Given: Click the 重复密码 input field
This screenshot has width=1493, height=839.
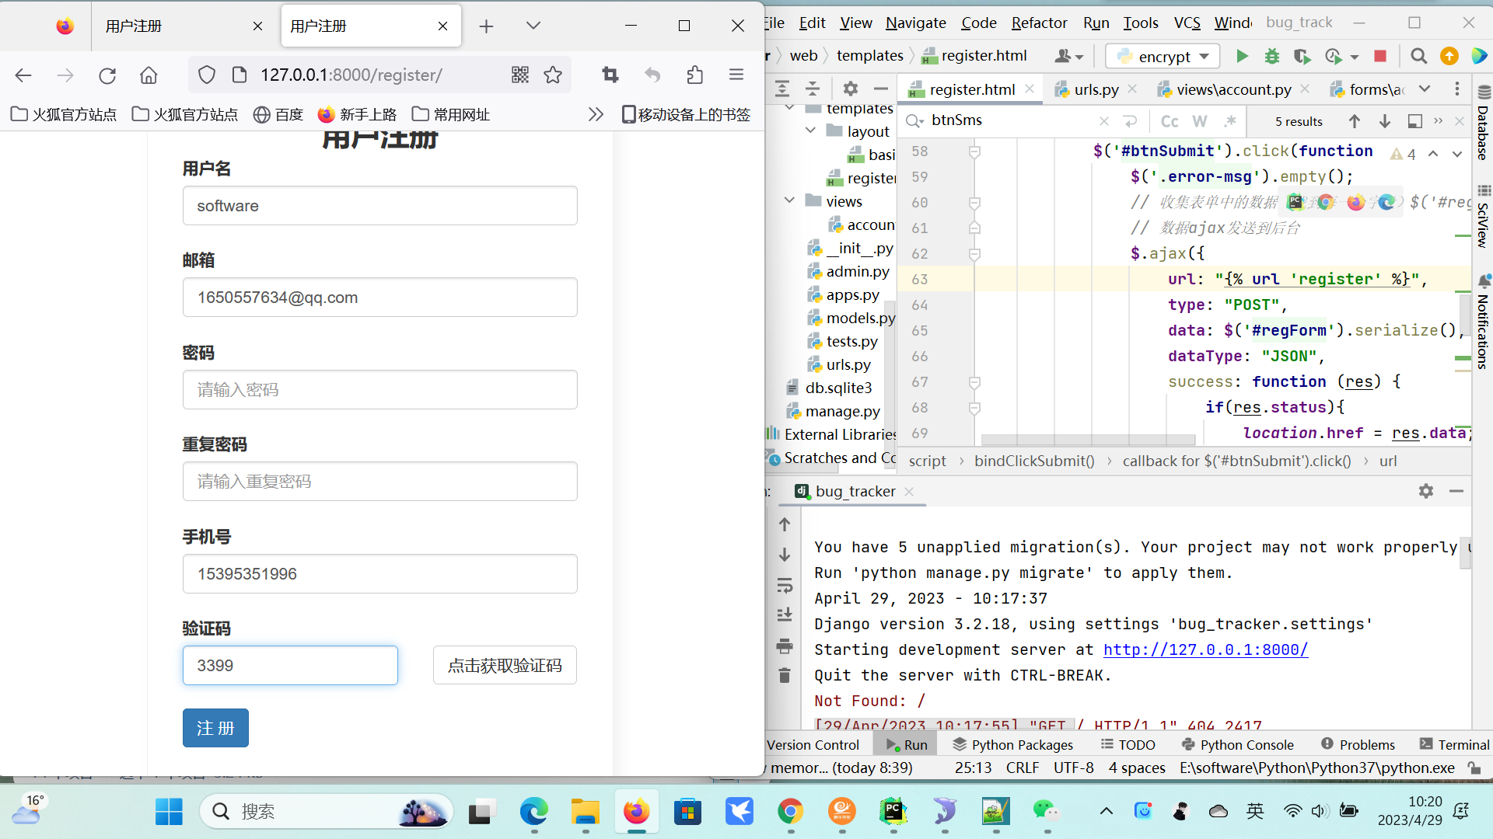Looking at the screenshot, I should click(379, 481).
